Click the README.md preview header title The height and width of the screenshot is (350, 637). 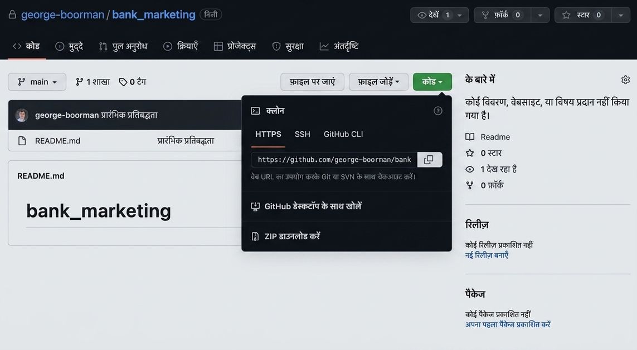pos(41,176)
